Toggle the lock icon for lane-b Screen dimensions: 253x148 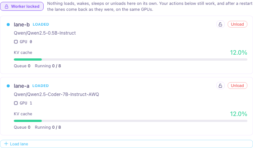tap(221, 24)
